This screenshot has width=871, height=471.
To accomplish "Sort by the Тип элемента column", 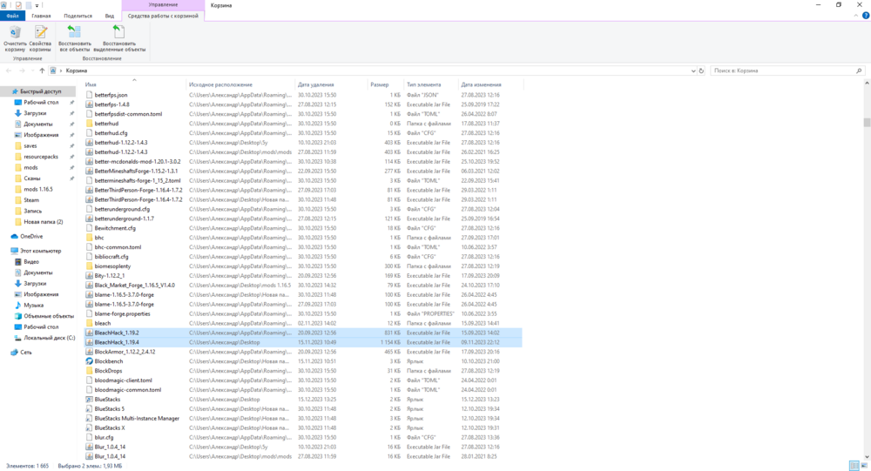I will click(x=430, y=84).
